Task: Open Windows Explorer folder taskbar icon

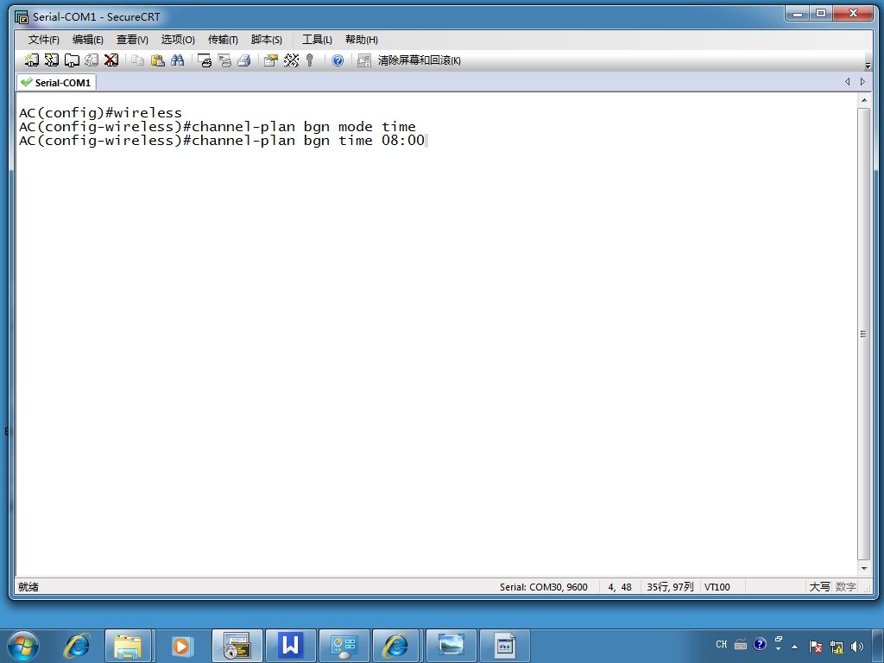Action: pyautogui.click(x=128, y=646)
